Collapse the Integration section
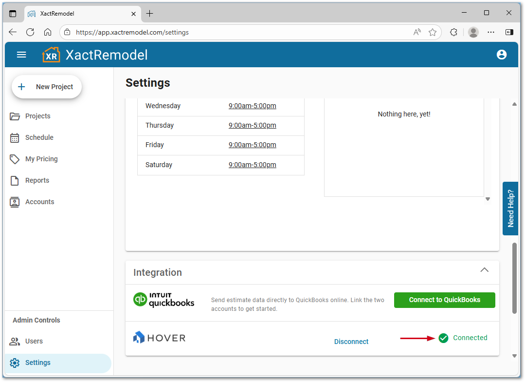 pos(484,269)
